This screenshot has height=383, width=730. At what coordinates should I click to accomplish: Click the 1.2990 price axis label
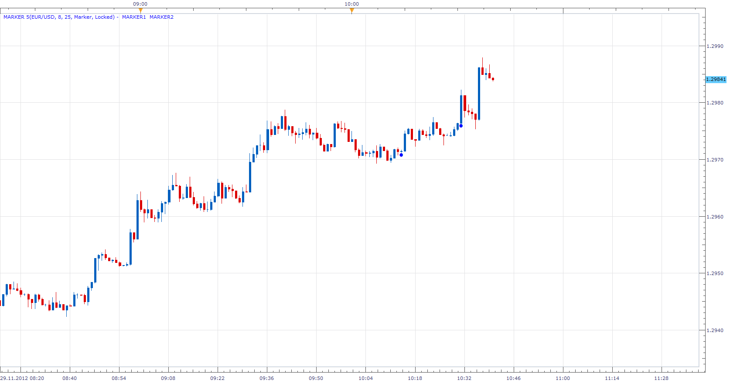tap(715, 46)
